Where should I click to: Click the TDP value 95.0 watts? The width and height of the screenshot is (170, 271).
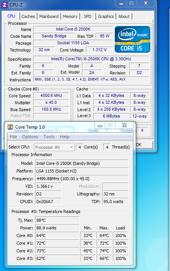click(x=115, y=202)
